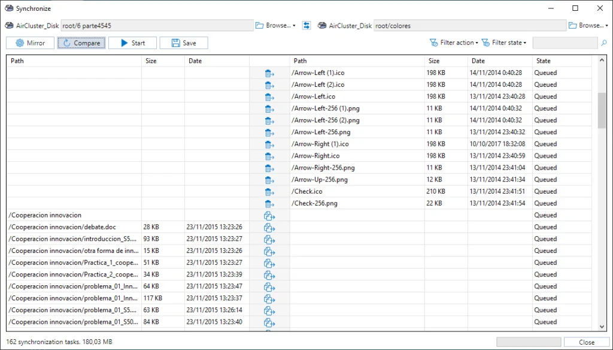Viewport: 613px width, 350px height.
Task: Click the search magnifier icon
Action: pyautogui.click(x=603, y=43)
